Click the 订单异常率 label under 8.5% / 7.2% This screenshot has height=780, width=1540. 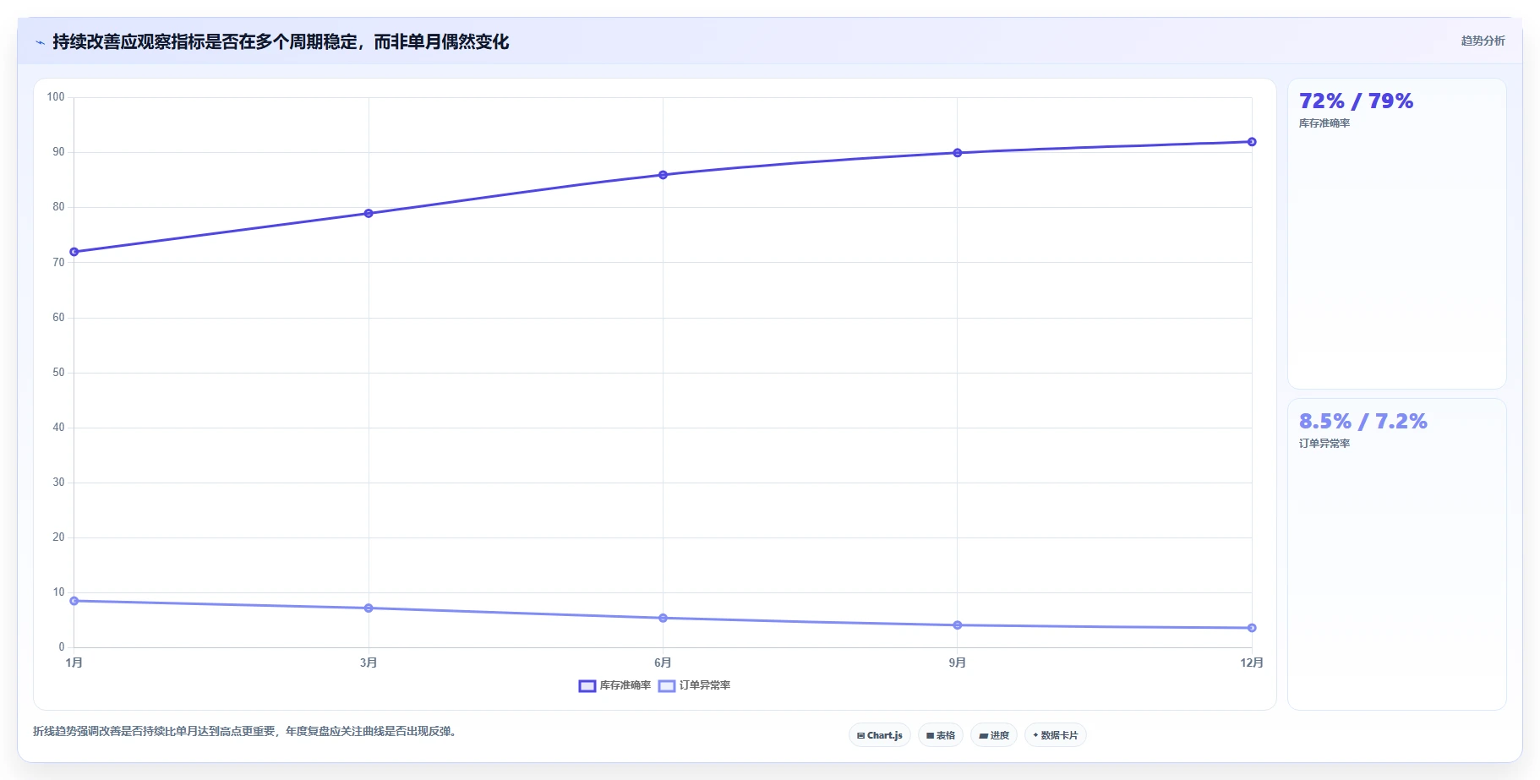[x=1324, y=444]
